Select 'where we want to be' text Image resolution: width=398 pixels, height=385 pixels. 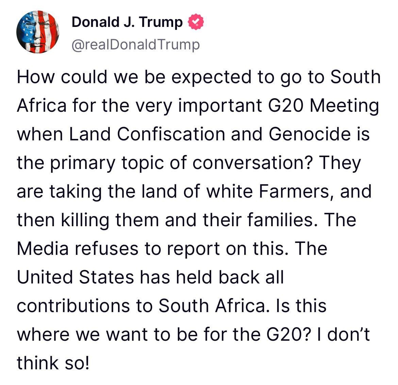107,334
